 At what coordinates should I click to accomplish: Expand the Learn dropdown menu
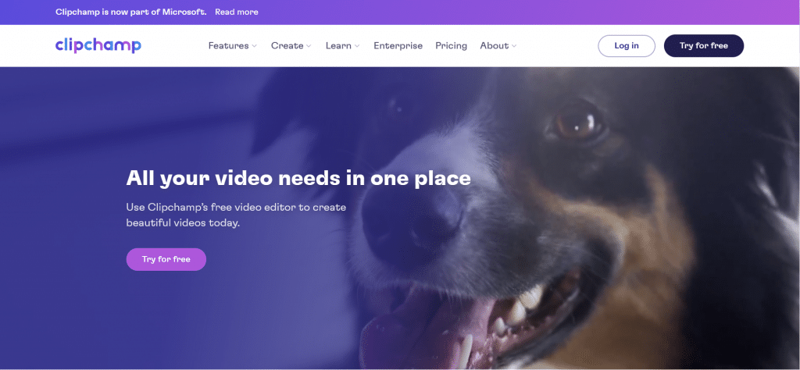342,46
